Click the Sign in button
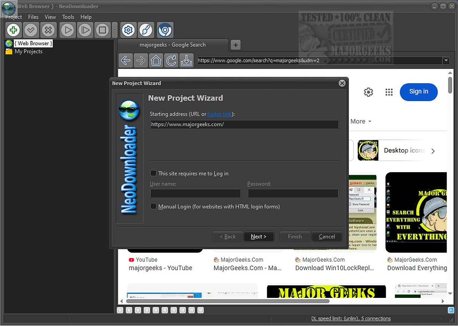Viewport: 458px width, 326px height. pyautogui.click(x=419, y=92)
